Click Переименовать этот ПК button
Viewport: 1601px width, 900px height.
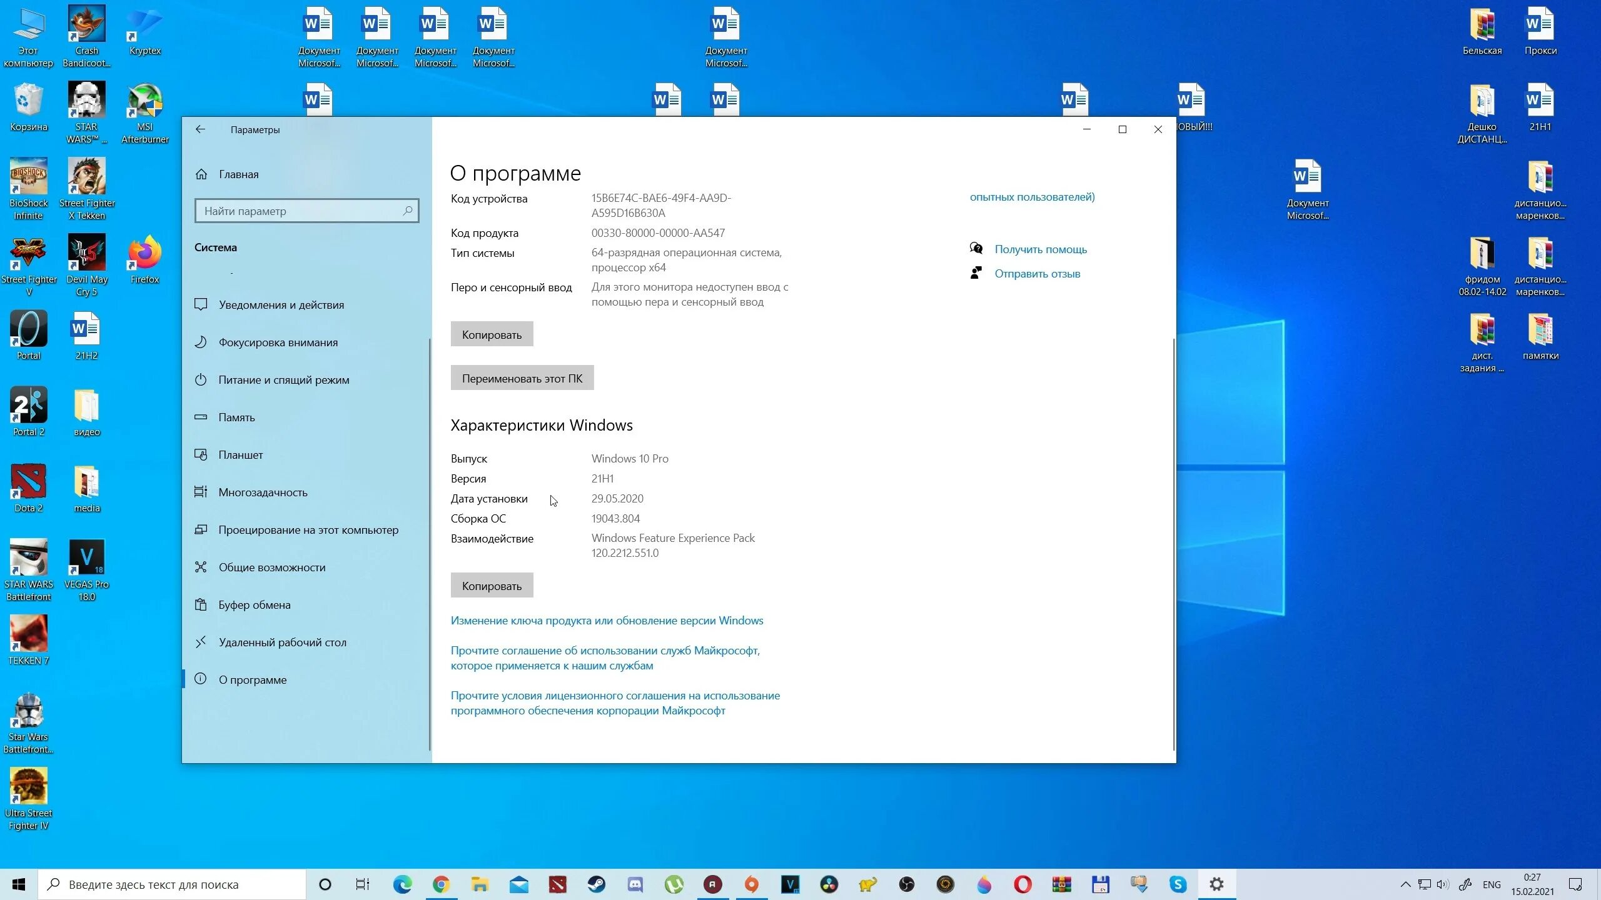click(x=522, y=378)
